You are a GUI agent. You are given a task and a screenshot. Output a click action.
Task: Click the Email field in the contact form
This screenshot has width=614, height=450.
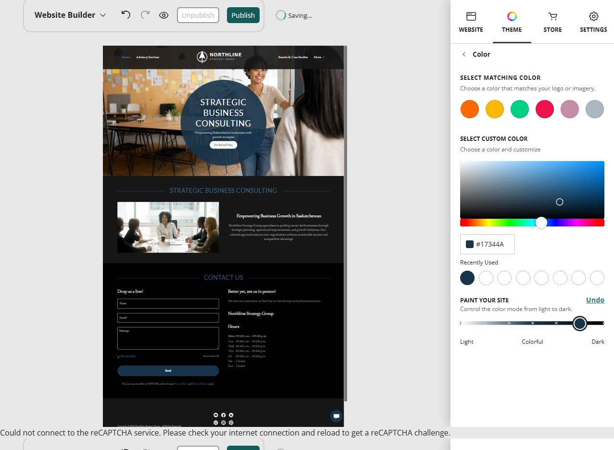pos(168,318)
